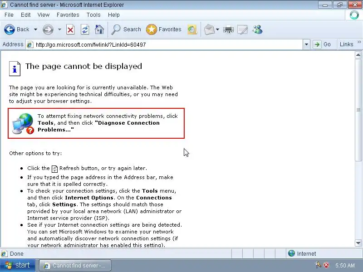This screenshot has width=363, height=272.
Task: Select the Cannot find server taskbar button
Action: point(75,265)
